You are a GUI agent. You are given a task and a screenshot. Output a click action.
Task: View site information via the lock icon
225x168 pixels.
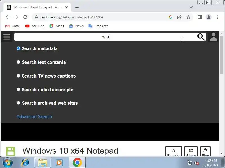[x=37, y=17]
